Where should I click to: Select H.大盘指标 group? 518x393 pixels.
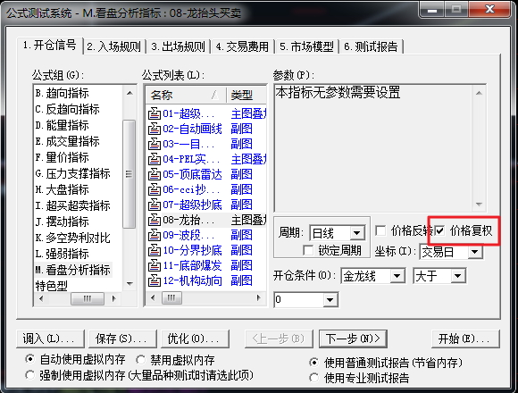pyautogui.click(x=63, y=190)
